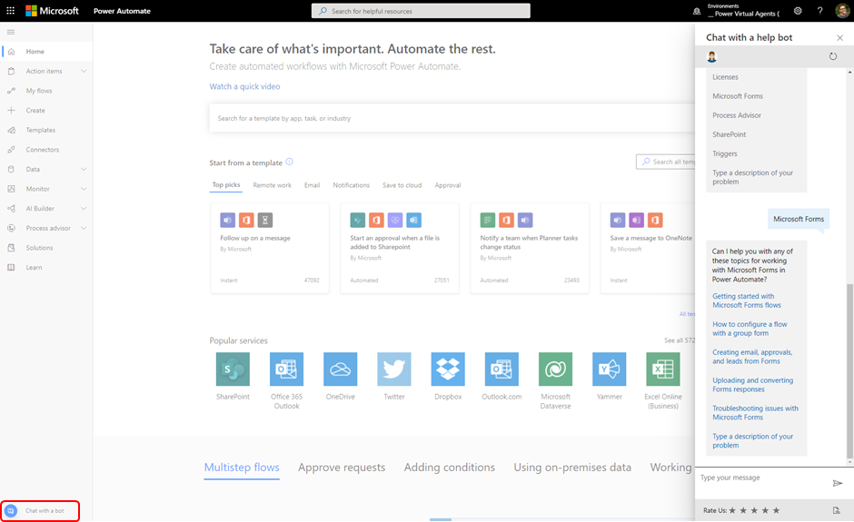
Task: Open the user profile avatar
Action: coord(842,11)
